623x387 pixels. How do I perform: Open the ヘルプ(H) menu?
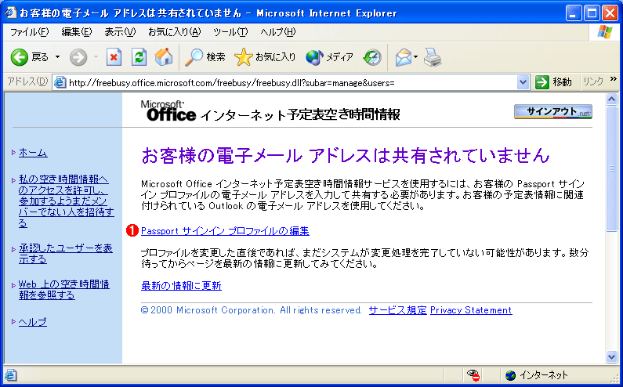coord(278,32)
